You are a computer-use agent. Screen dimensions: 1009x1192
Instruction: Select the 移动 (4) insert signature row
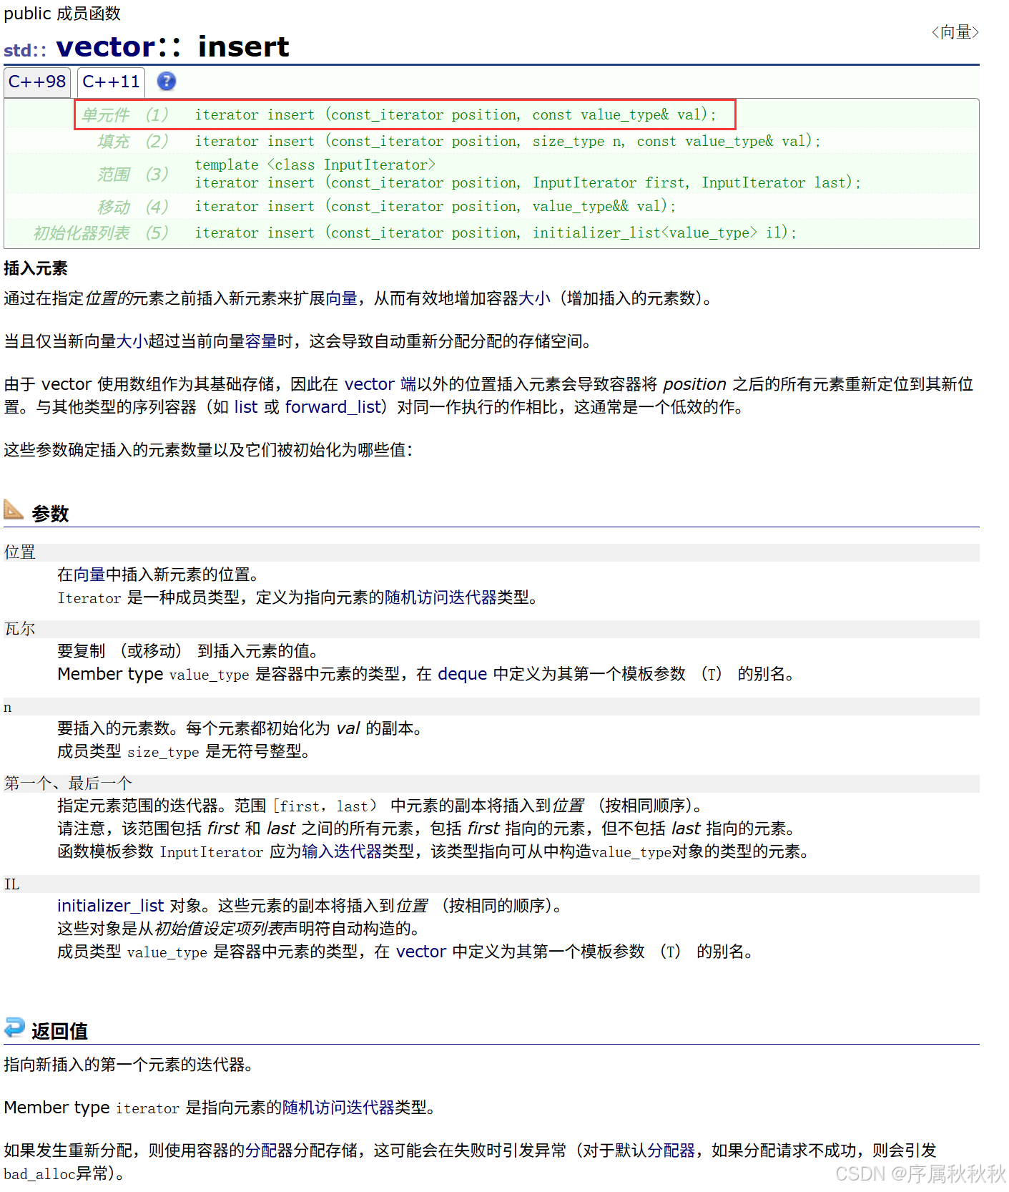491,207
